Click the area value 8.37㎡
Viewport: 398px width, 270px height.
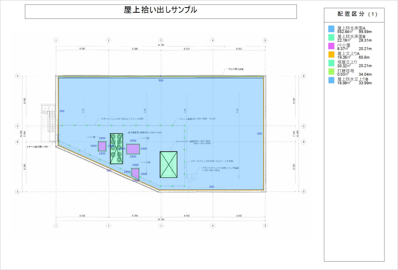343,49
